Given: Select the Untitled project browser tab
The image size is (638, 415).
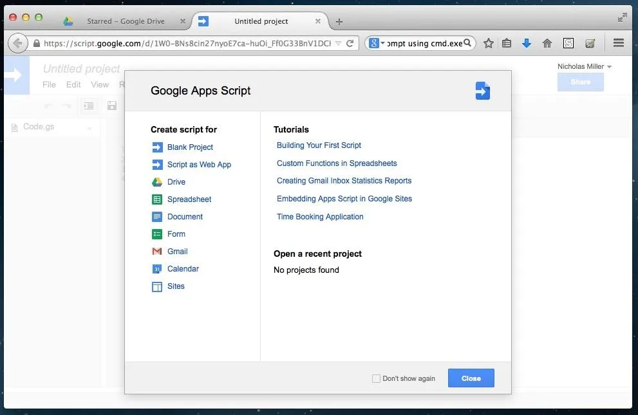Looking at the screenshot, I should tap(260, 21).
